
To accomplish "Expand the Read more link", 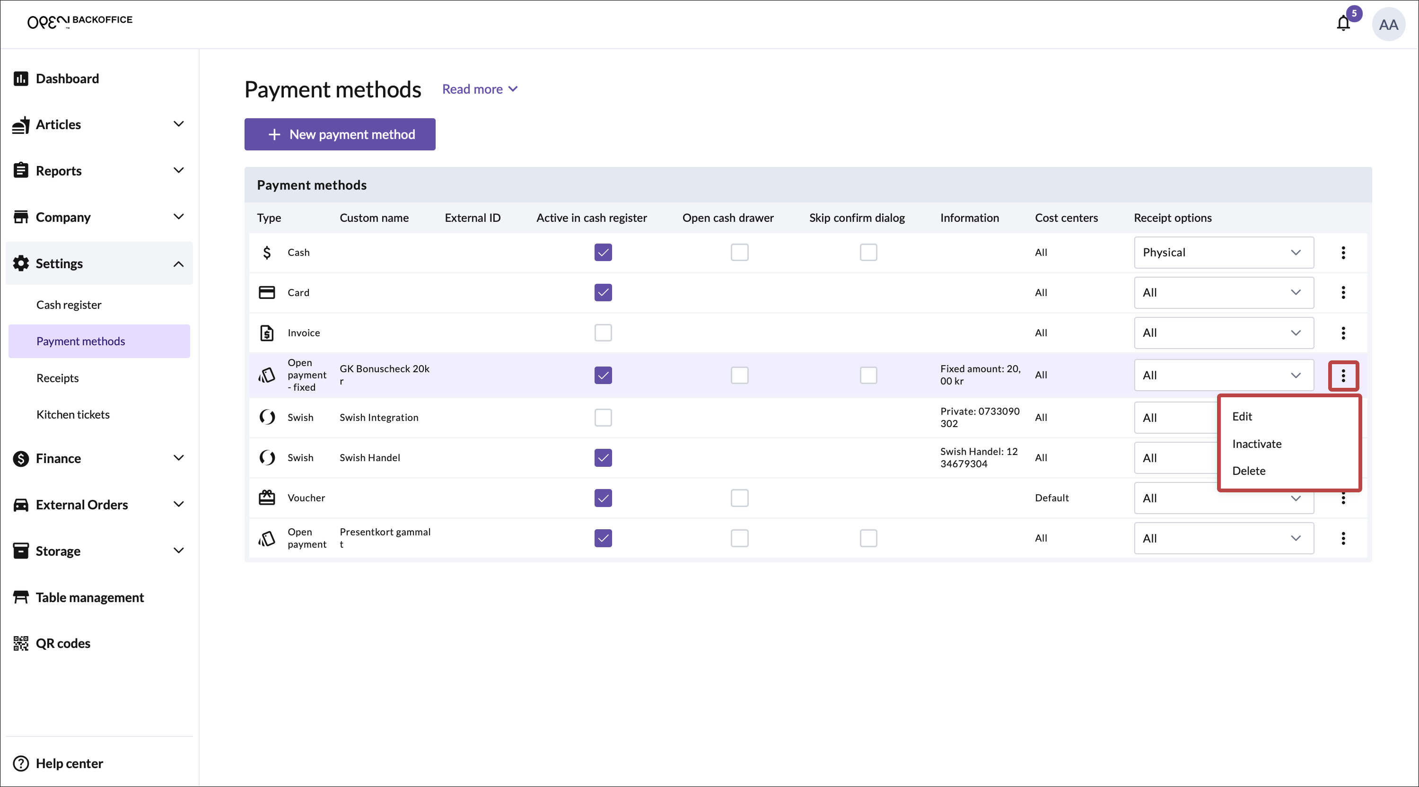I will pos(479,89).
